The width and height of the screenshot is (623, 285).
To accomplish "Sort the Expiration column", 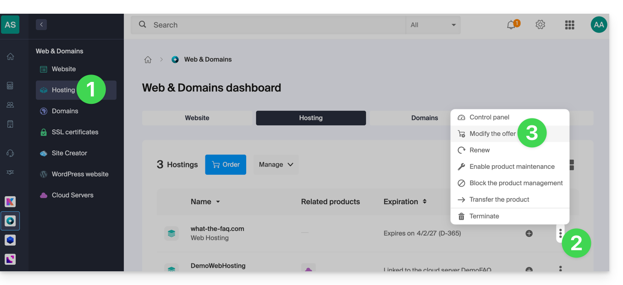I will (425, 202).
